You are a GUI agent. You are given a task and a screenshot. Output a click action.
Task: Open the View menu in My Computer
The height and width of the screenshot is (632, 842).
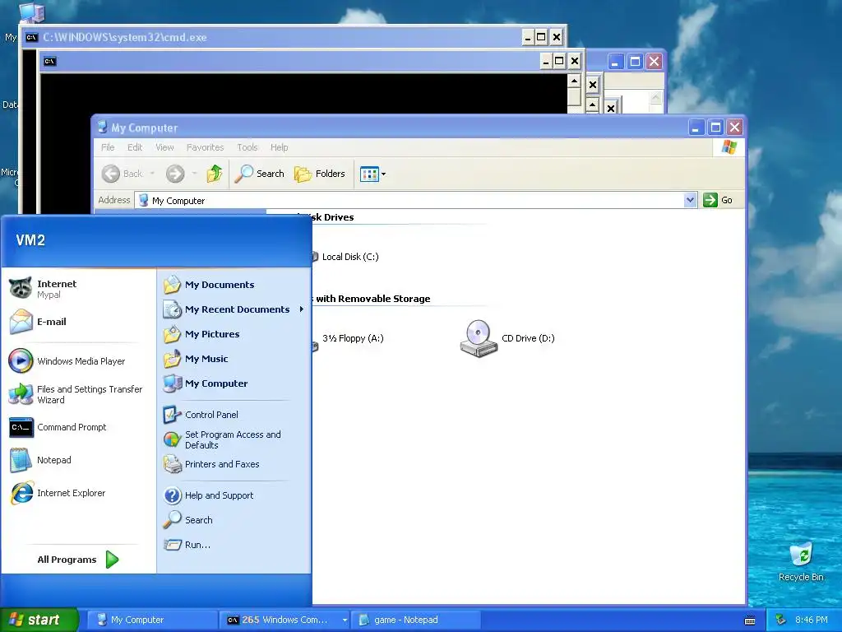pos(164,147)
